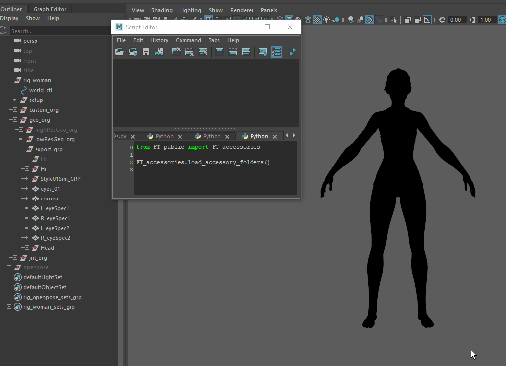
Task: Click the Execute play arrow icon
Action: click(x=292, y=52)
